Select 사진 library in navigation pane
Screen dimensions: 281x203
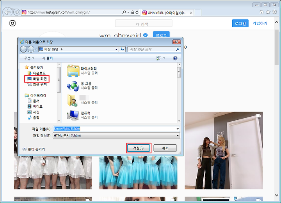(34, 112)
